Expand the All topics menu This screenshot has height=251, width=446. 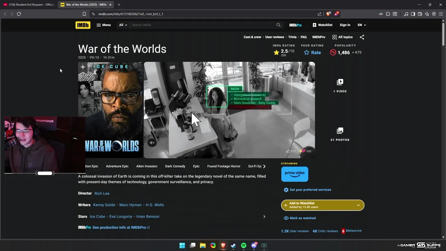343,37
